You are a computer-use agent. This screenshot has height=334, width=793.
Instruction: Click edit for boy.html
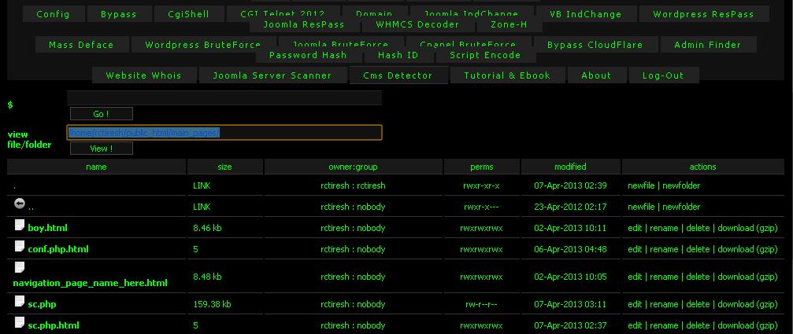635,228
